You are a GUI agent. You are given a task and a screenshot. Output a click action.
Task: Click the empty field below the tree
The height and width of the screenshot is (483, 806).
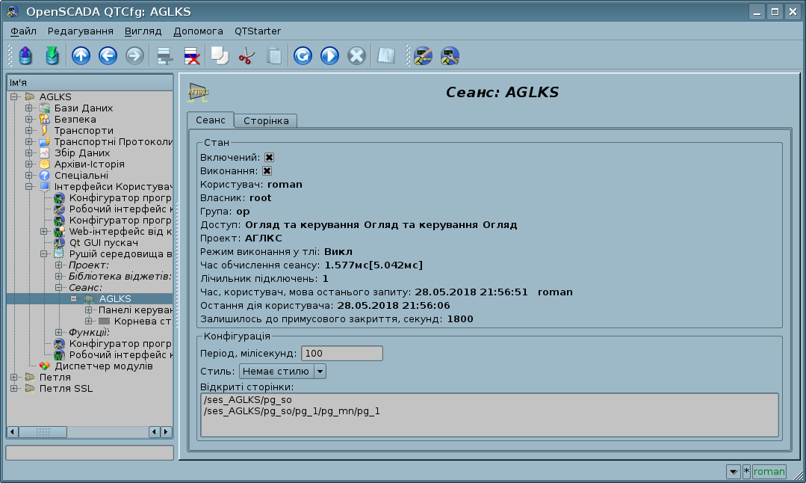click(90, 452)
